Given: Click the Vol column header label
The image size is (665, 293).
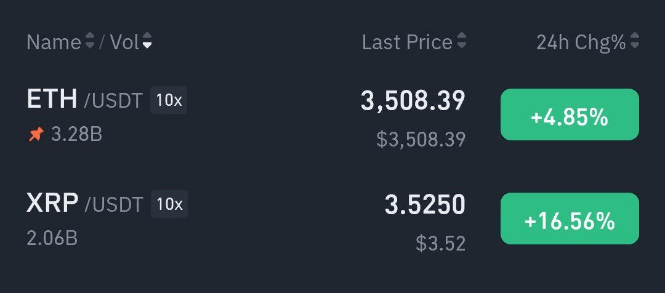Looking at the screenshot, I should tap(124, 42).
